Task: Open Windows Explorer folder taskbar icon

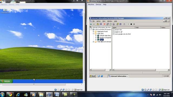Action: click(41, 95)
